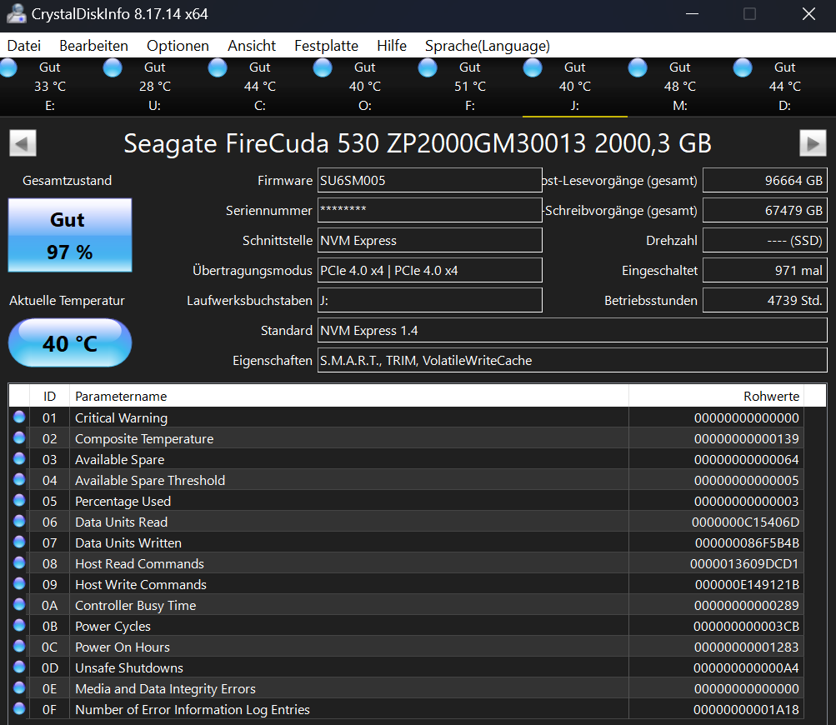
Task: Click the masked Seriennummer field
Action: coord(430,210)
